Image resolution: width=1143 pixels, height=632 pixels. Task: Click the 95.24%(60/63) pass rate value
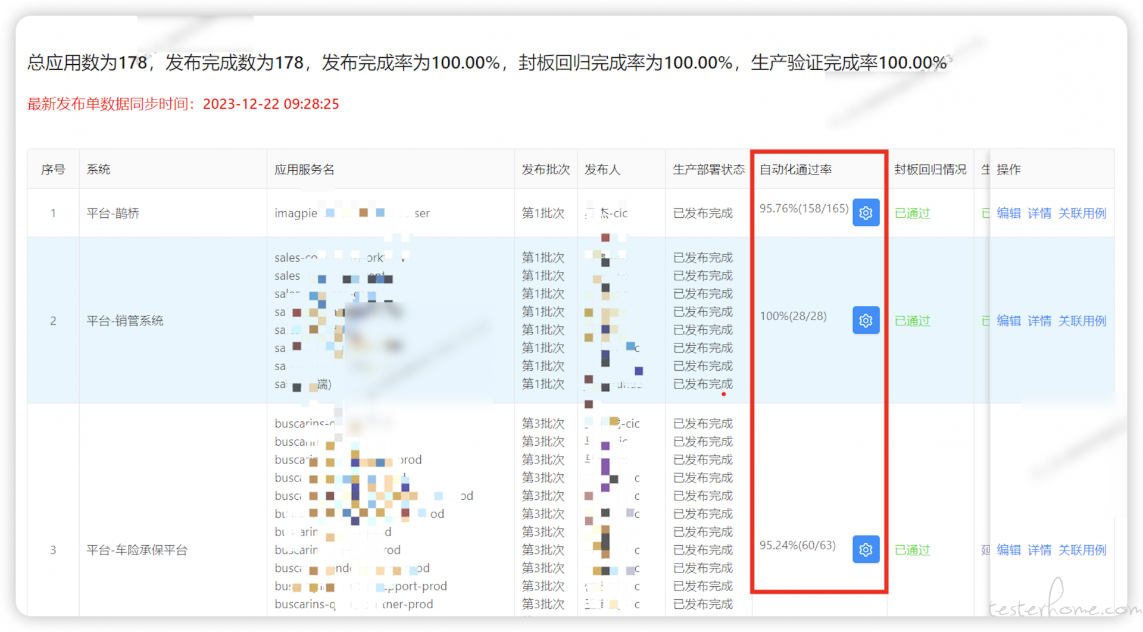tap(797, 545)
